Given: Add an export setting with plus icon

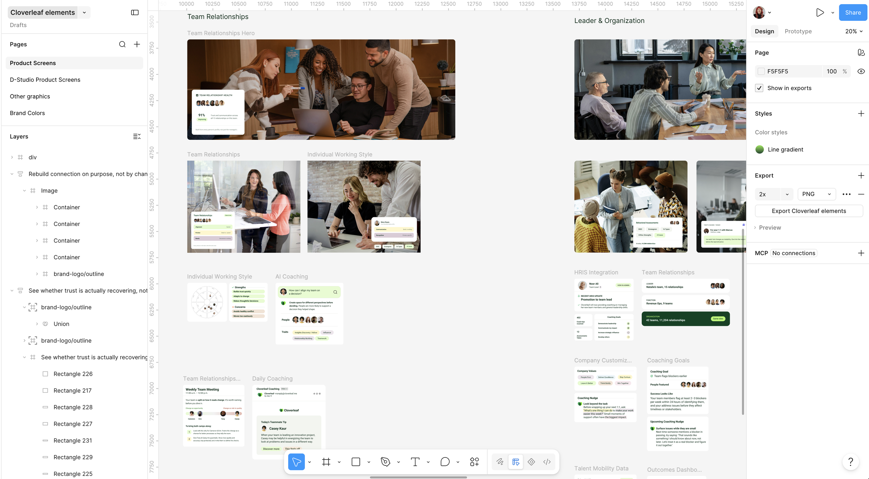Looking at the screenshot, I should coord(861,176).
